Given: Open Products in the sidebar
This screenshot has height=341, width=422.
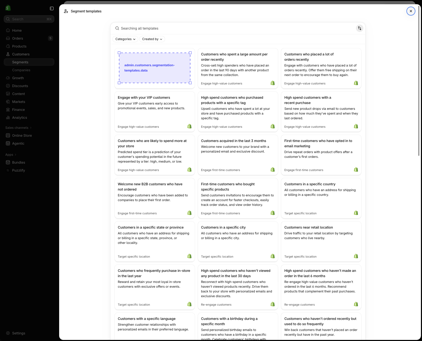Looking at the screenshot, I should click(29, 46).
